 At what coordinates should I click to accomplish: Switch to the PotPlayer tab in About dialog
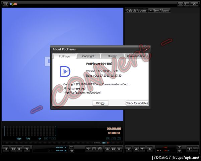click(x=65, y=56)
